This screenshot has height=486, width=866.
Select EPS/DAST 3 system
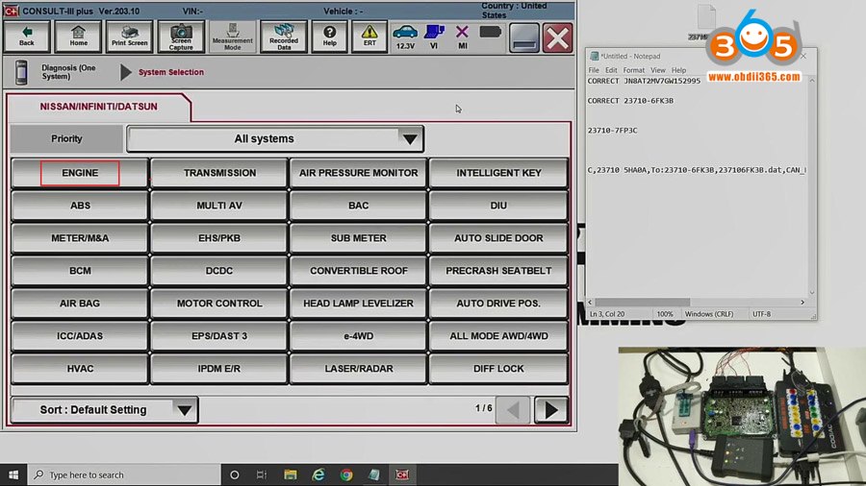tap(219, 335)
